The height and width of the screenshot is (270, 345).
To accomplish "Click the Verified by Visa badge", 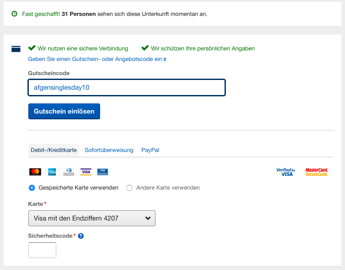I will point(285,172).
